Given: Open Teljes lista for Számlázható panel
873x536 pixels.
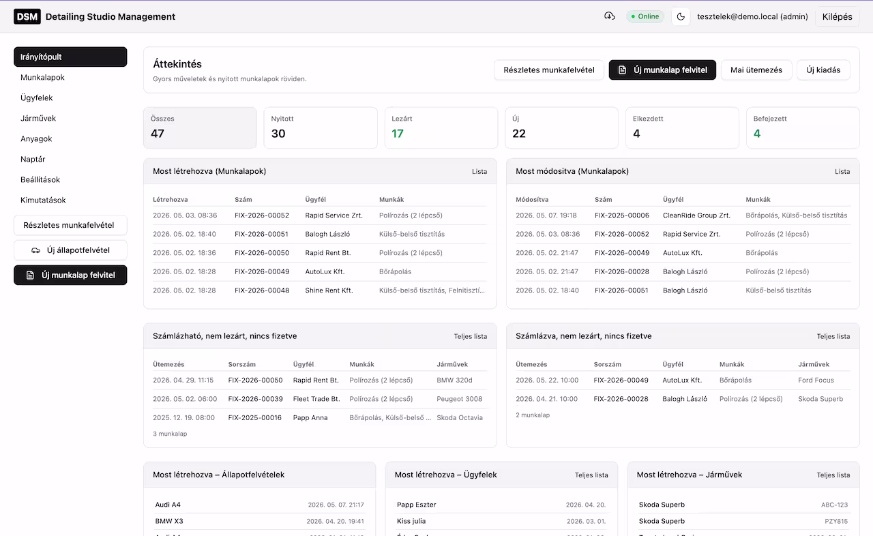Looking at the screenshot, I should pos(471,336).
